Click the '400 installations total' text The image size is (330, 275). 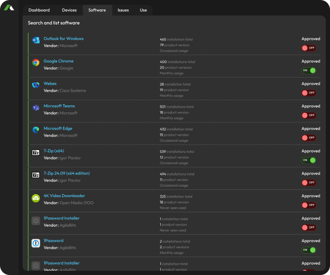[x=177, y=62]
